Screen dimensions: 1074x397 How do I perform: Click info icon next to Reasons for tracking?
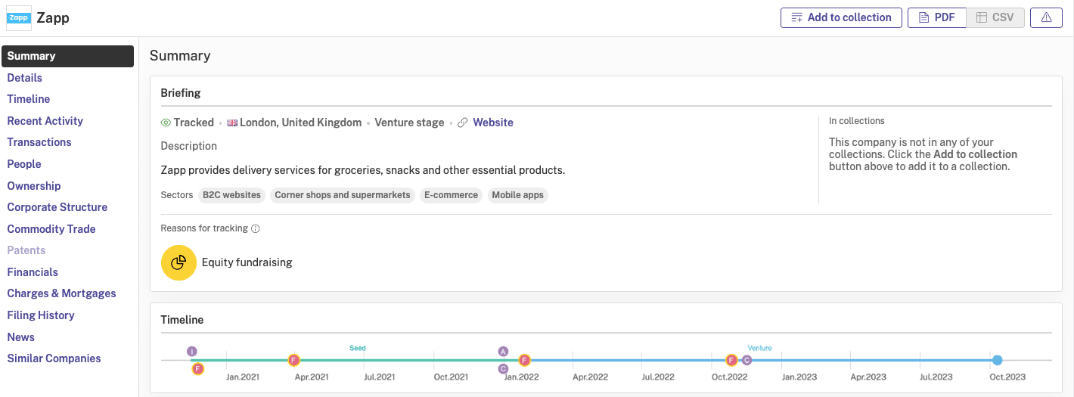pos(256,228)
